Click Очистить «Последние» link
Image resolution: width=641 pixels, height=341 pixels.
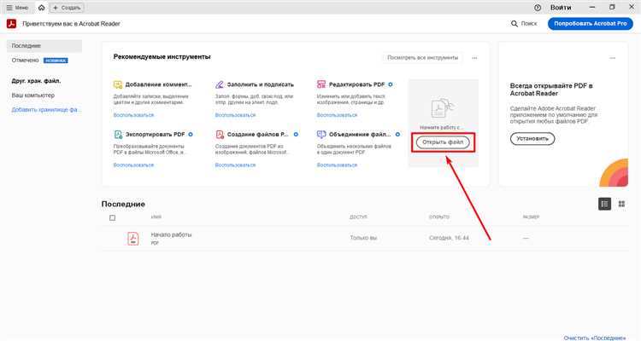[595, 338]
